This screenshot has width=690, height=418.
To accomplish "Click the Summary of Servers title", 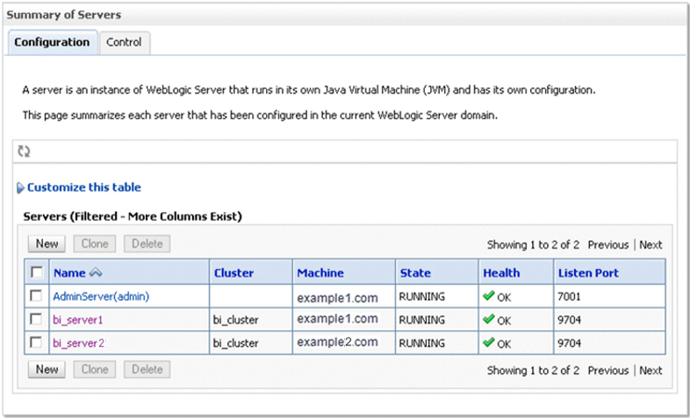I will 64,15.
